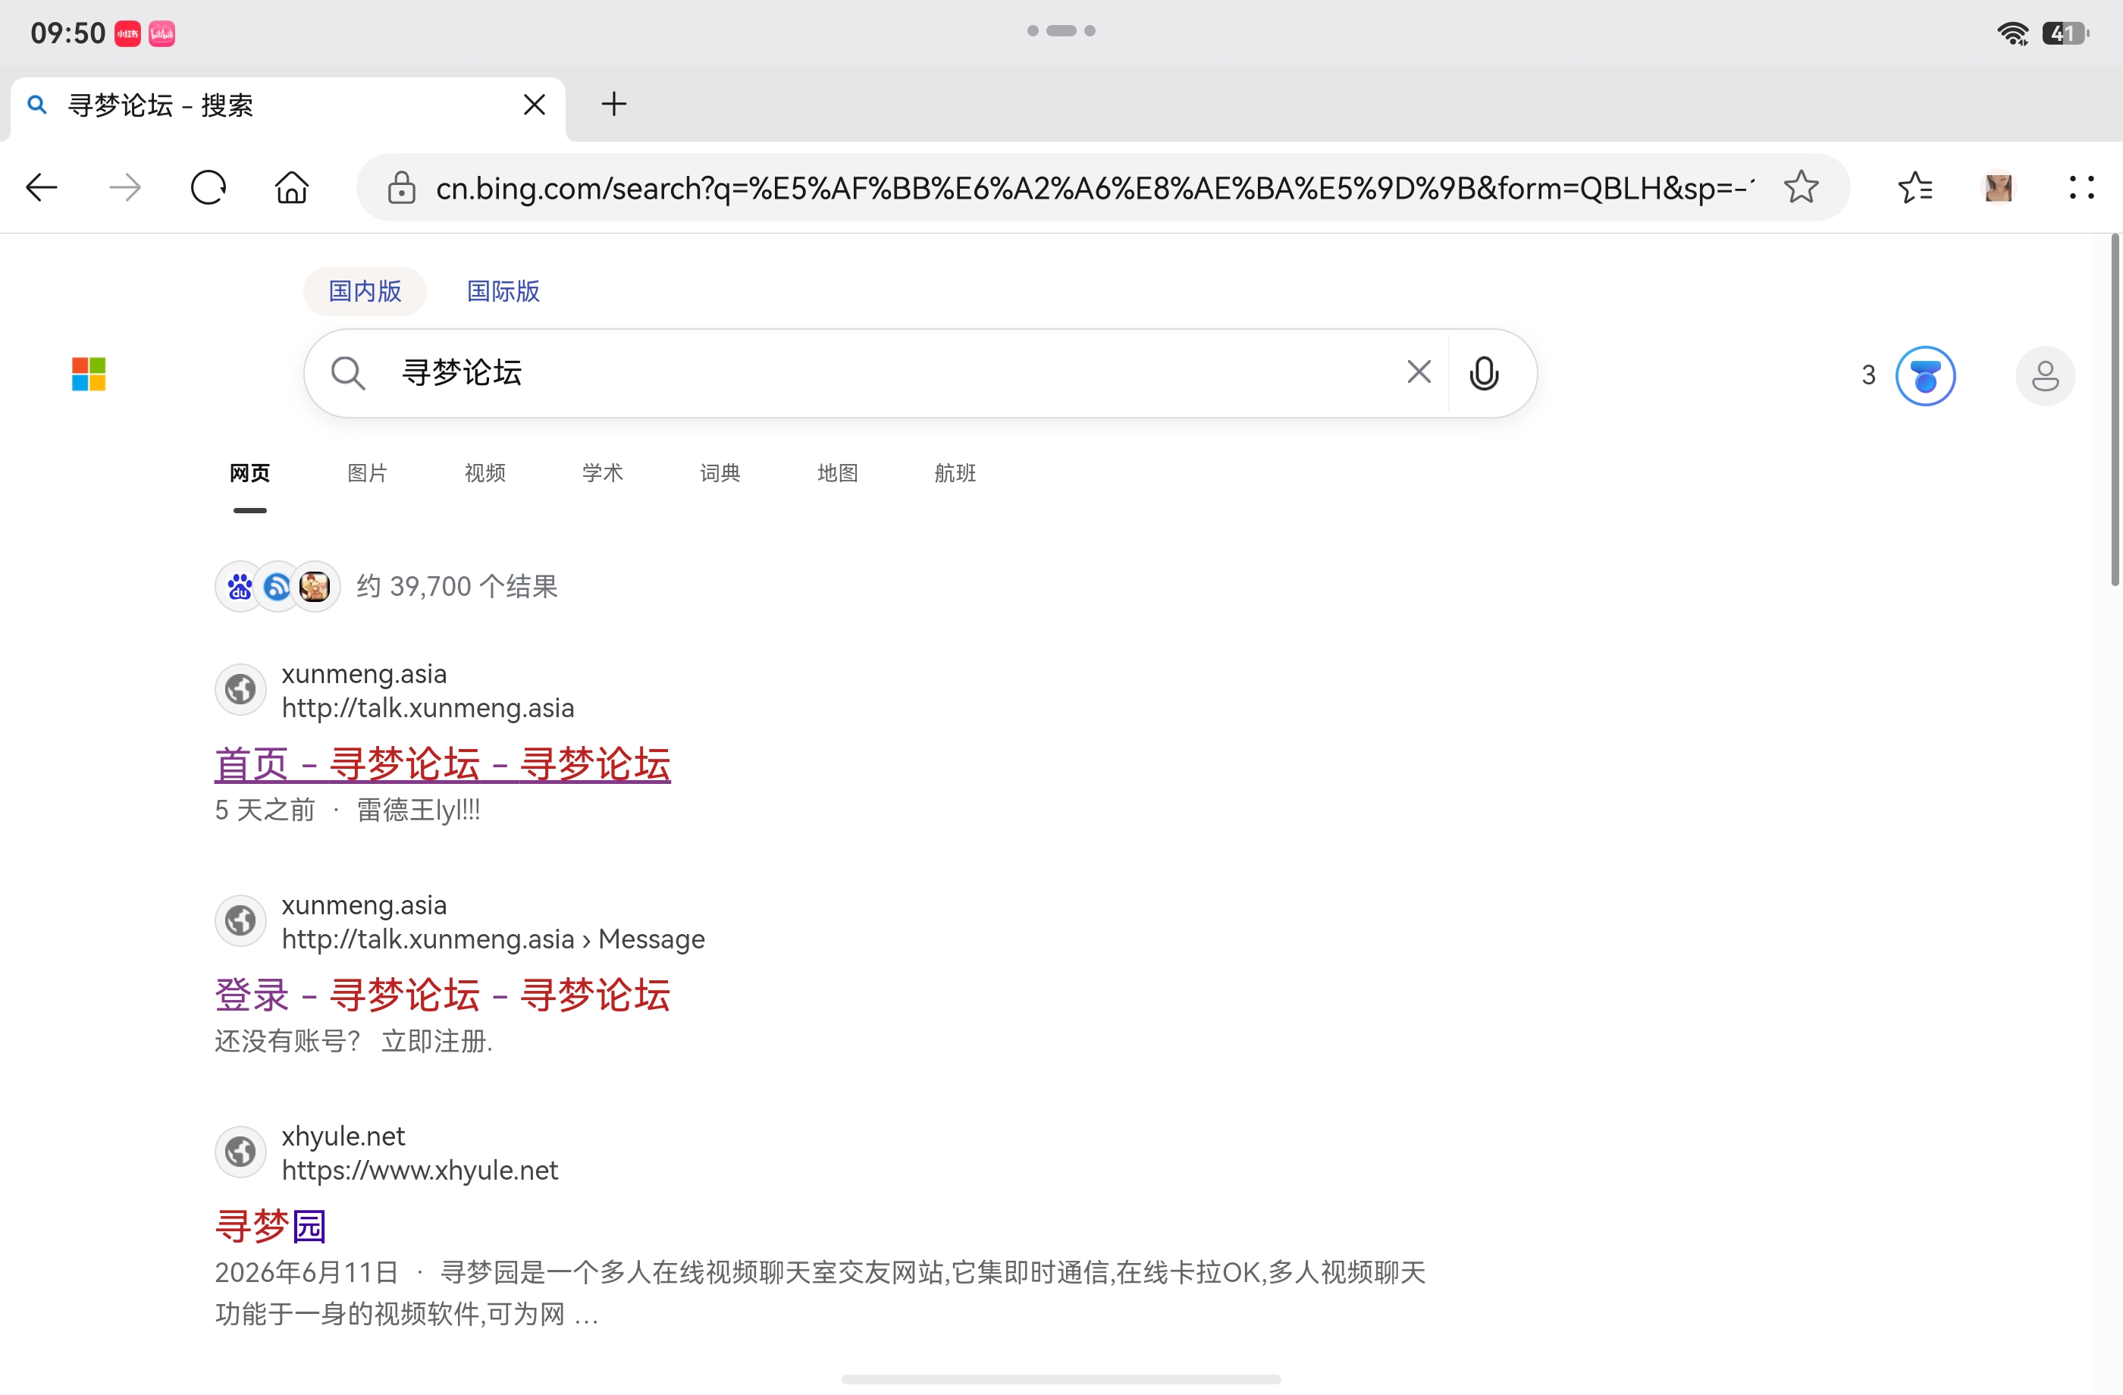Open the bilibili notification icon in status bar
The width and height of the screenshot is (2123, 1395).
(x=161, y=34)
